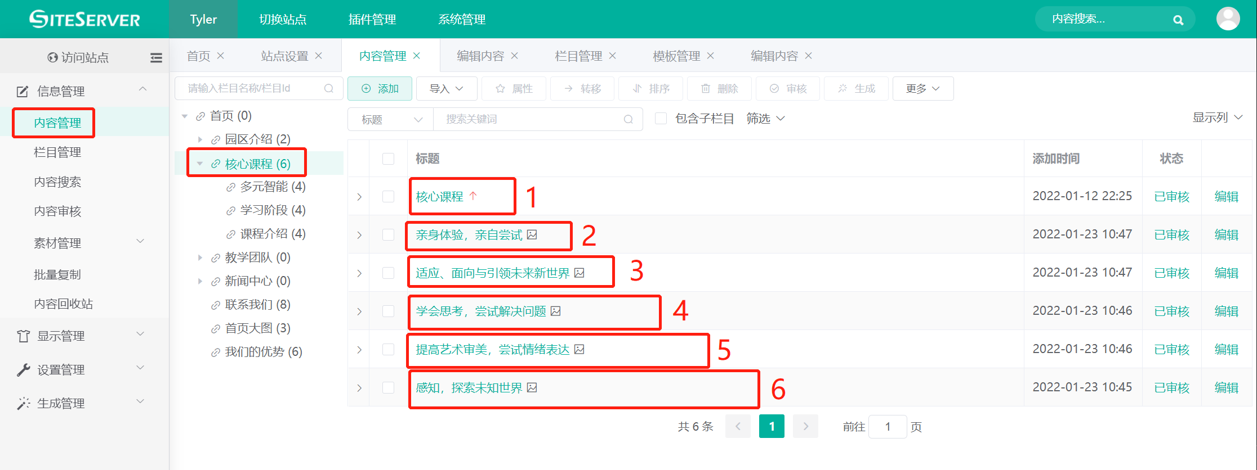The image size is (1257, 470).
Task: Click the page number input field
Action: [x=888, y=427]
